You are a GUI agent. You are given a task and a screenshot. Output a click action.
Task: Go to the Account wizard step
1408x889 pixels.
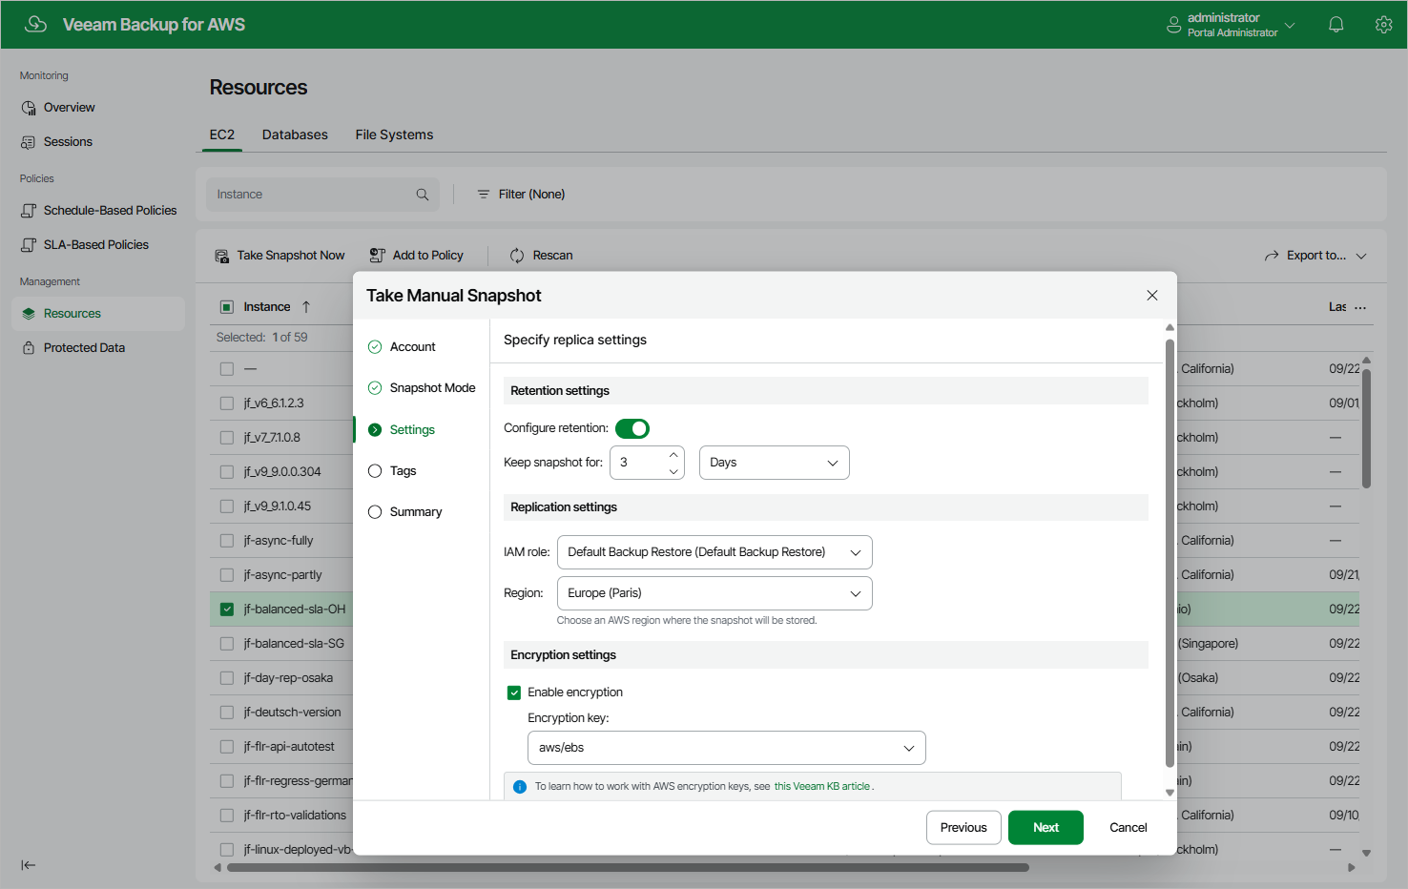click(412, 347)
